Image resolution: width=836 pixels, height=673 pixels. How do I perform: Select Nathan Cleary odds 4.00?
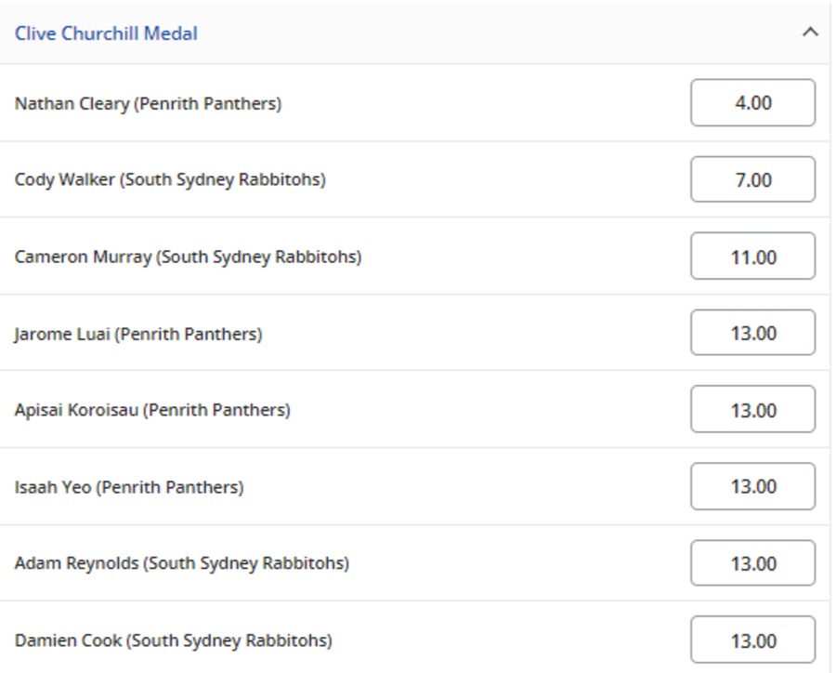[752, 103]
